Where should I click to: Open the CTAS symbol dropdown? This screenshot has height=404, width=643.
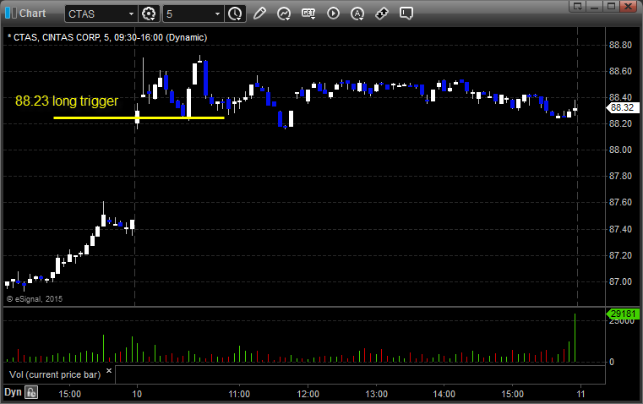pyautogui.click(x=131, y=14)
